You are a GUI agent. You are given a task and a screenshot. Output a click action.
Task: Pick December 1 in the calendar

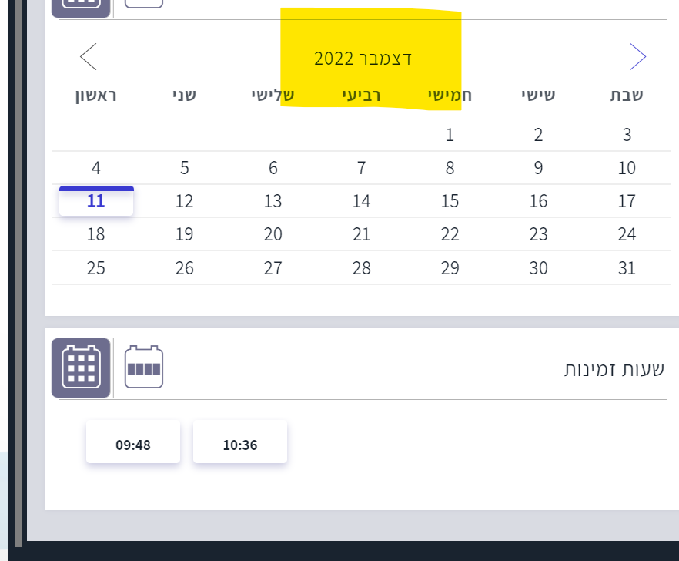tap(450, 136)
